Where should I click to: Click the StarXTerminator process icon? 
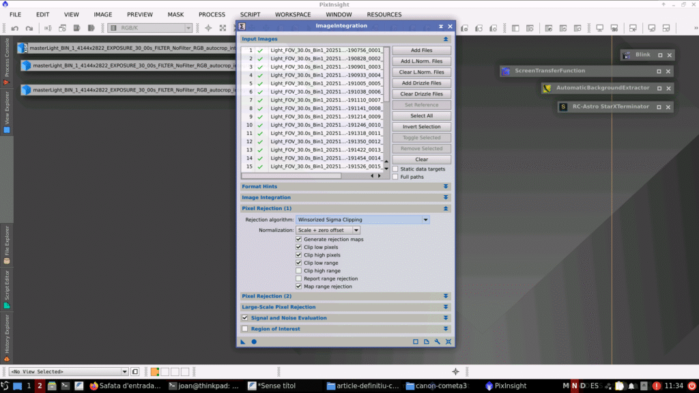(x=563, y=106)
